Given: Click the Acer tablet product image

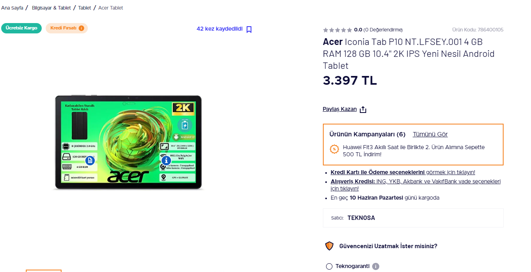Looking at the screenshot, I should pos(128,142).
